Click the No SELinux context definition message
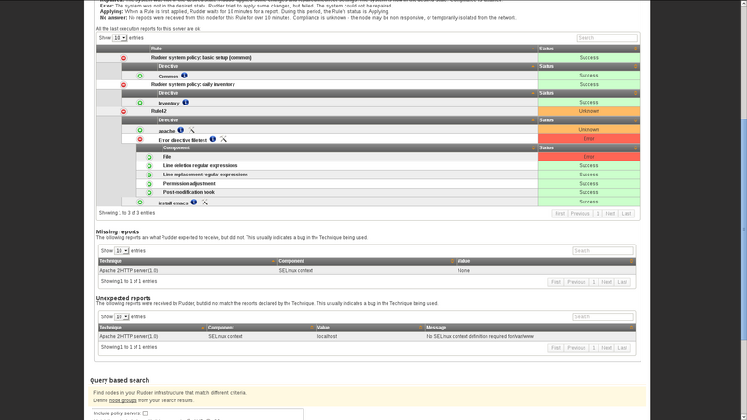This screenshot has height=420, width=747. pyautogui.click(x=480, y=337)
